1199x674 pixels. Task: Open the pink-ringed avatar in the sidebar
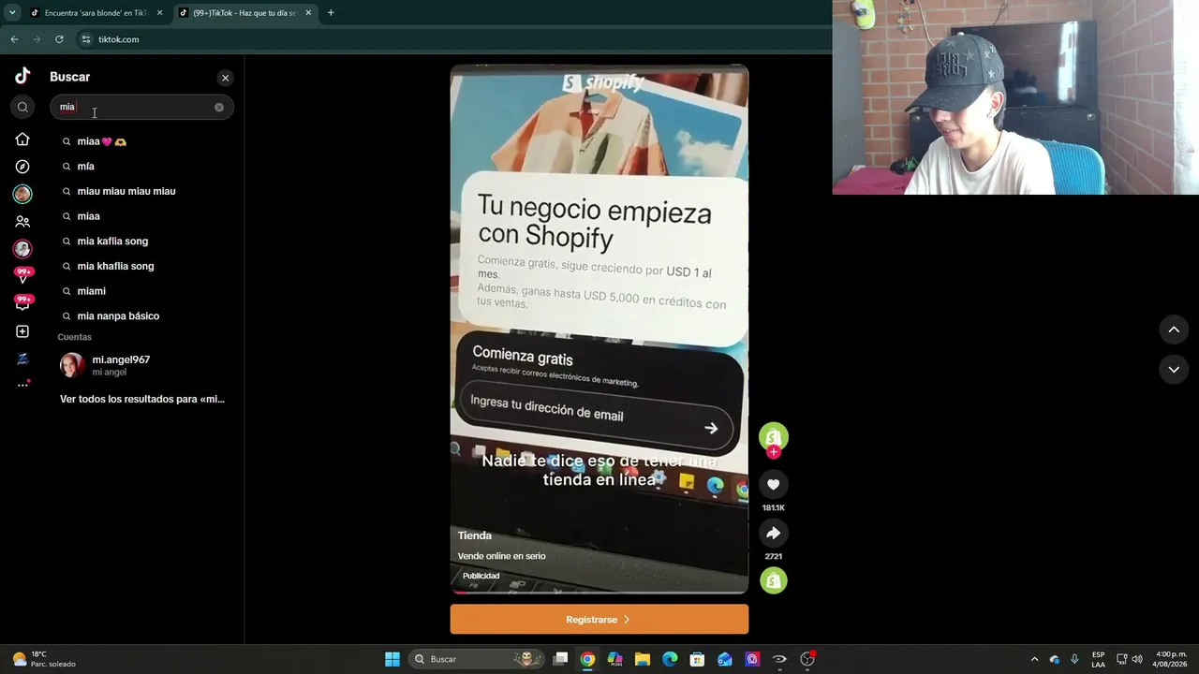click(22, 249)
